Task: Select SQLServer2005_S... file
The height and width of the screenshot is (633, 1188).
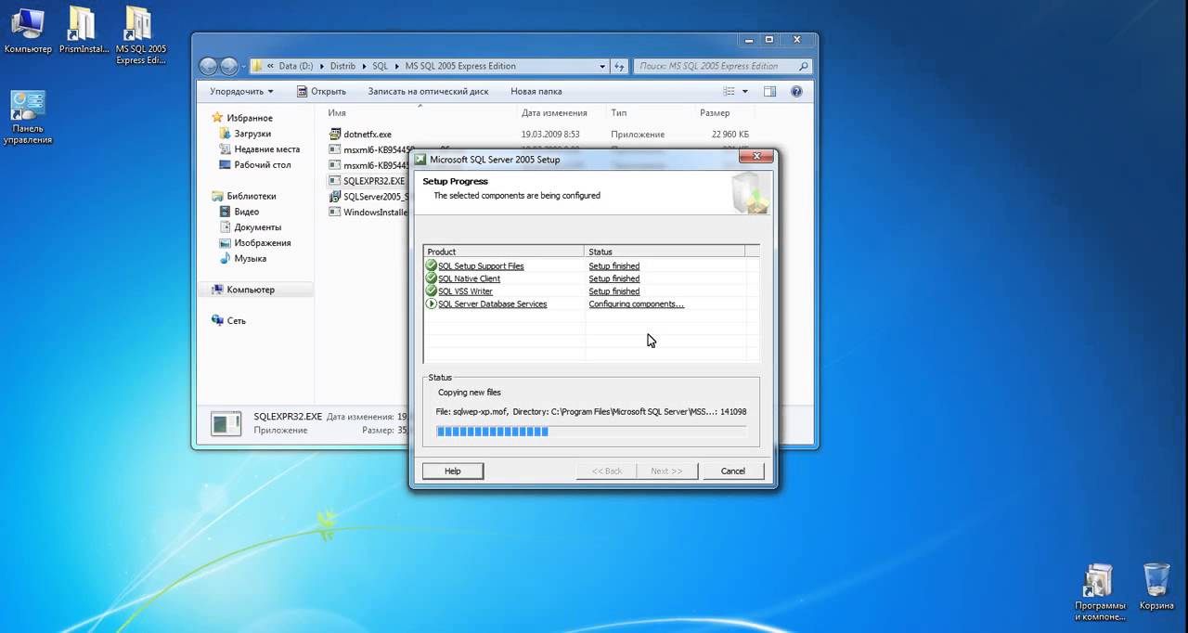Action: (369, 197)
